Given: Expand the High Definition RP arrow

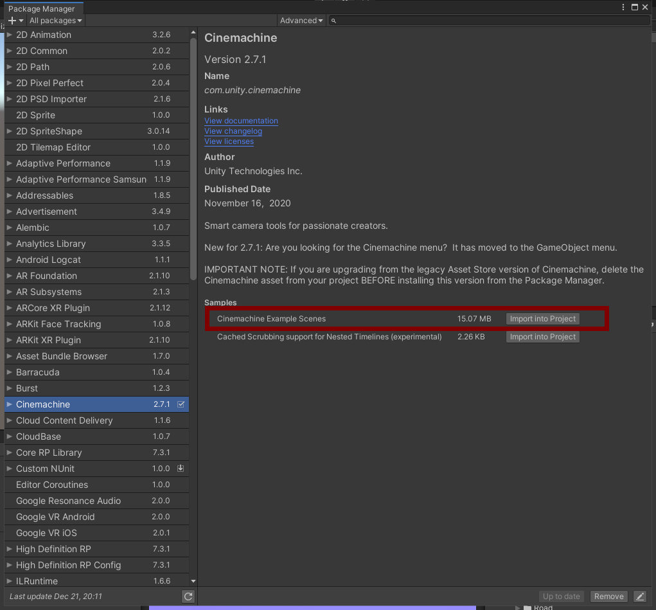Looking at the screenshot, I should 9,549.
